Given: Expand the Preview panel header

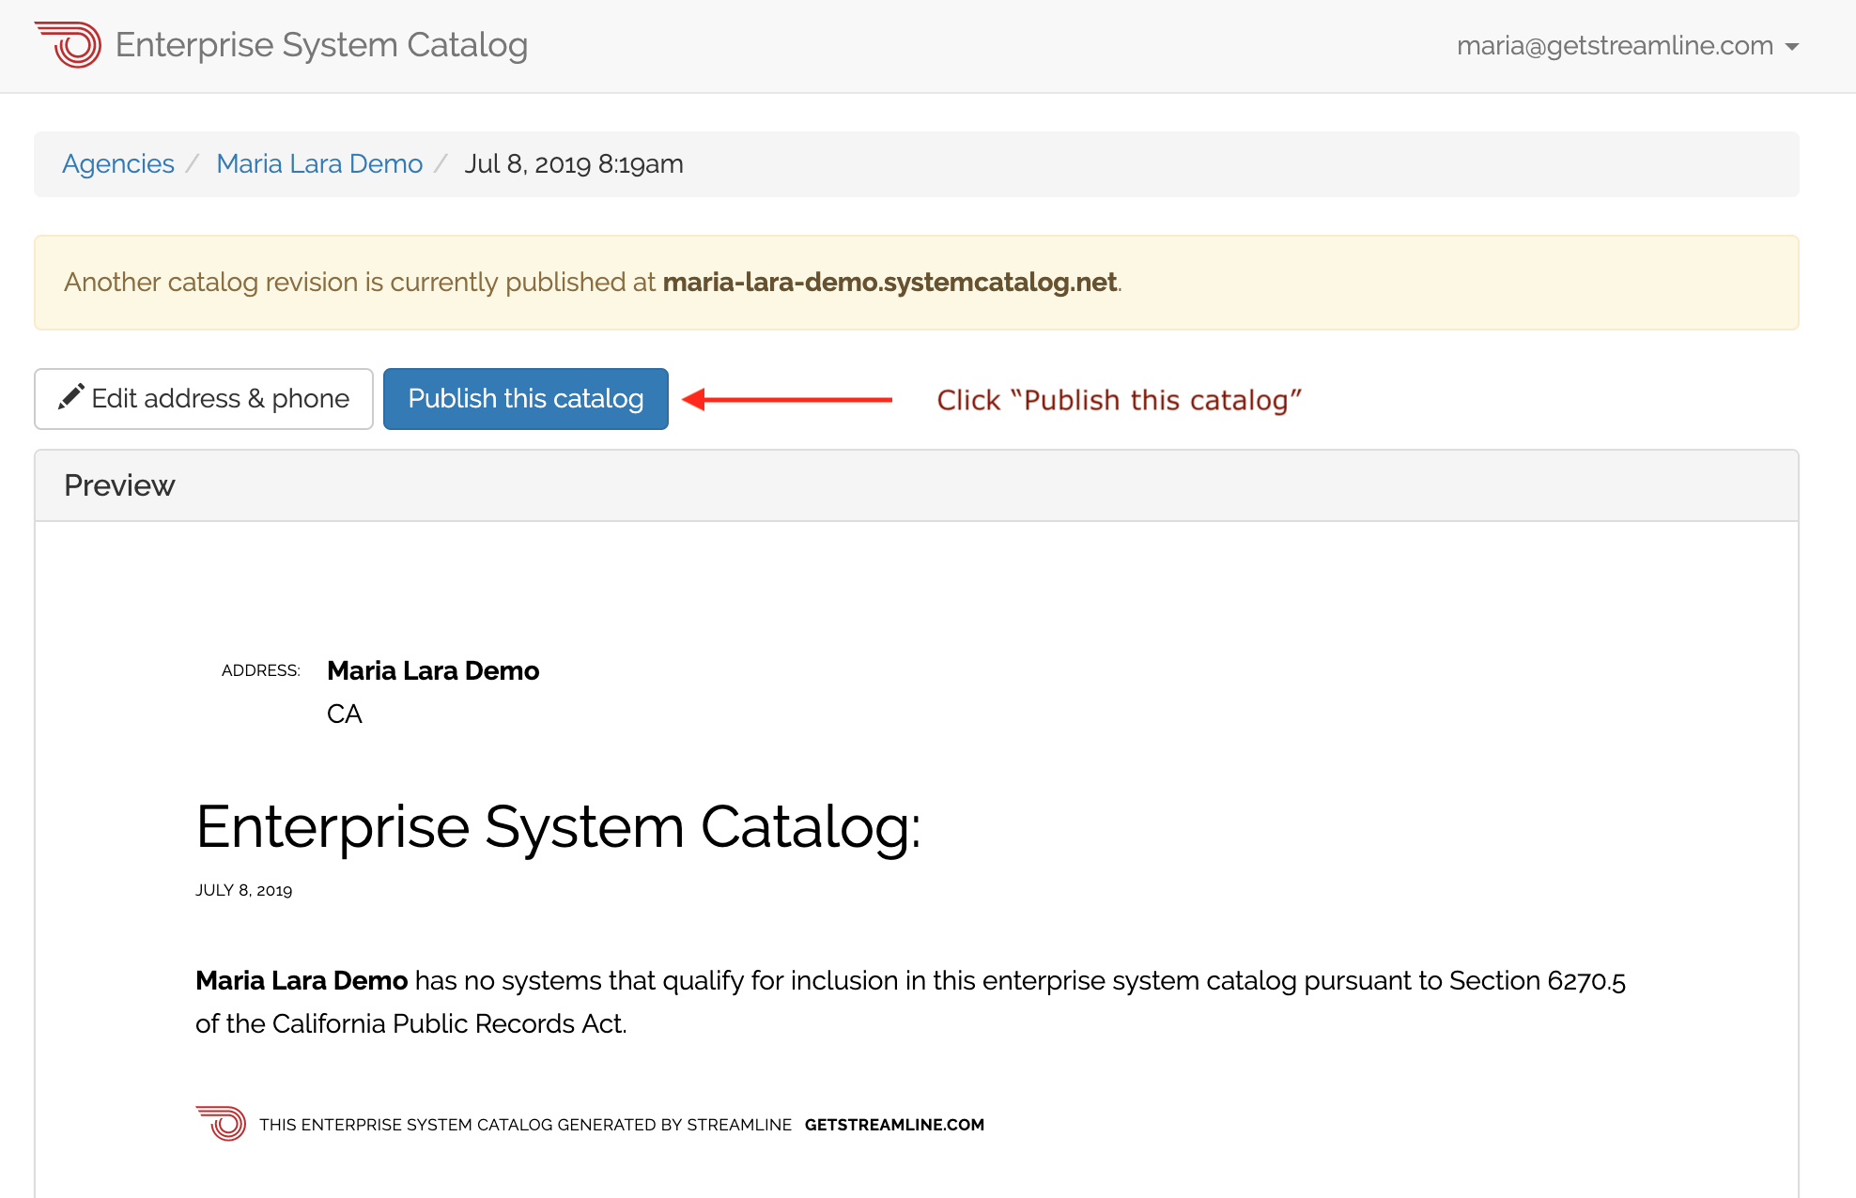Looking at the screenshot, I should [119, 485].
